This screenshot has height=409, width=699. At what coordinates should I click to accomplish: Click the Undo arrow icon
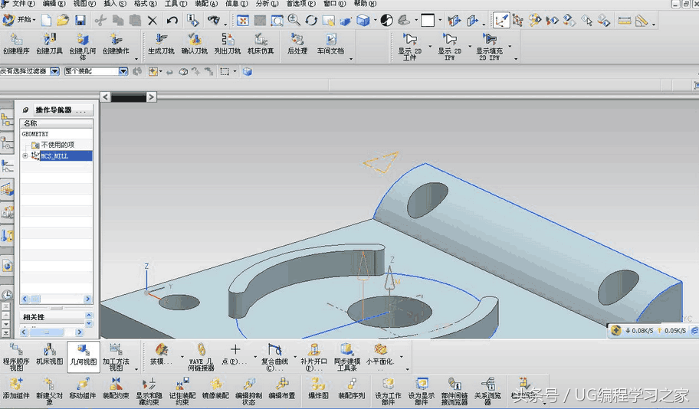click(x=172, y=20)
